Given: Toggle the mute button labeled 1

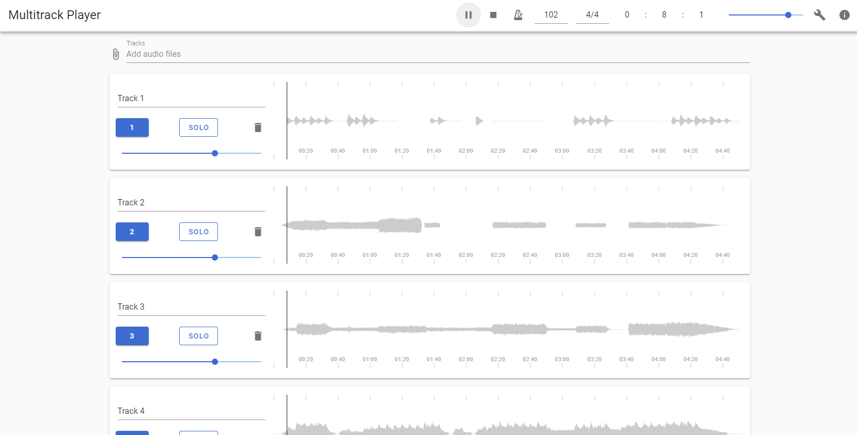Looking at the screenshot, I should point(132,127).
